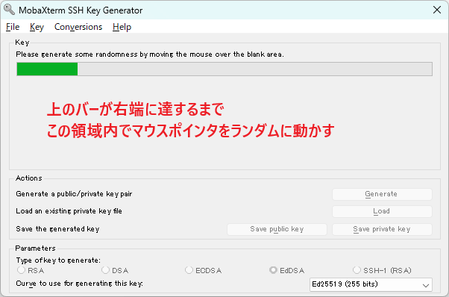The width and height of the screenshot is (449, 297).
Task: Open the File menu
Action: pos(13,27)
